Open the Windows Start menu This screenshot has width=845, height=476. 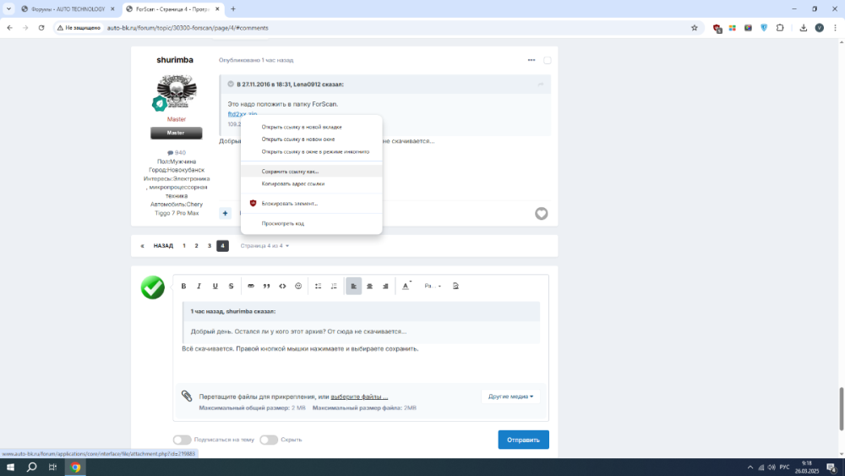10,468
